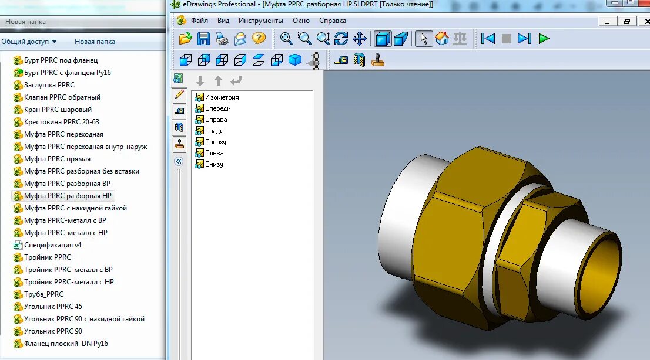The height and width of the screenshot is (360, 650).
Task: Click the gray up arrow above view list
Action: pyautogui.click(x=219, y=81)
